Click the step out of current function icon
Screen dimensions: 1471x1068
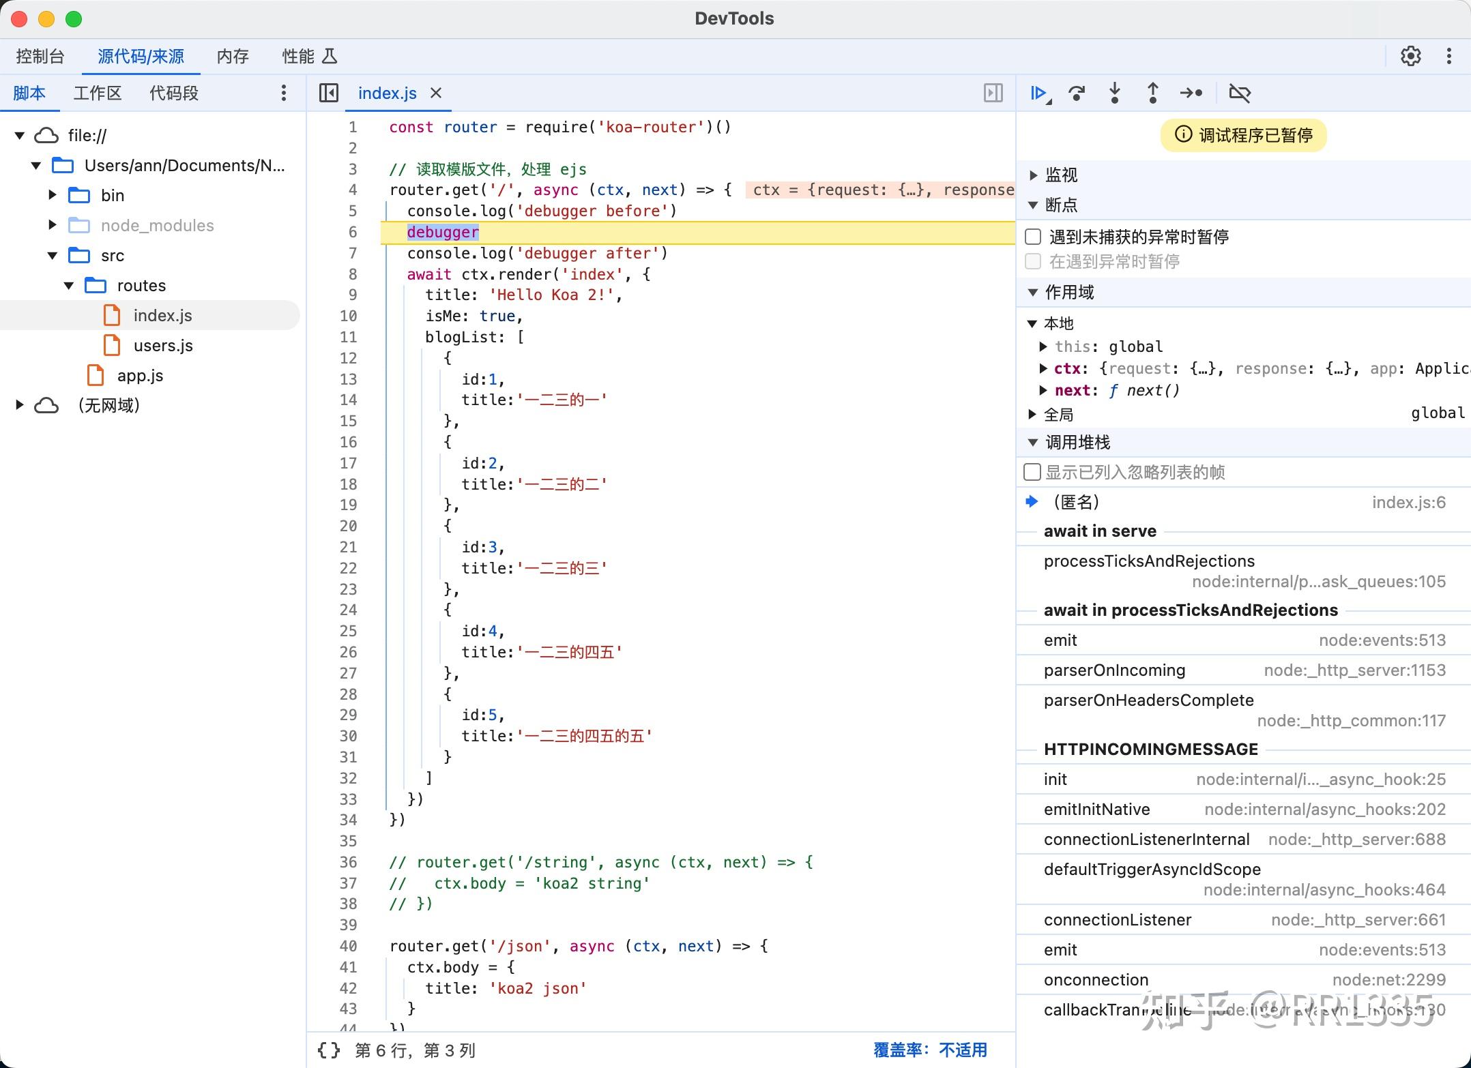1152,93
